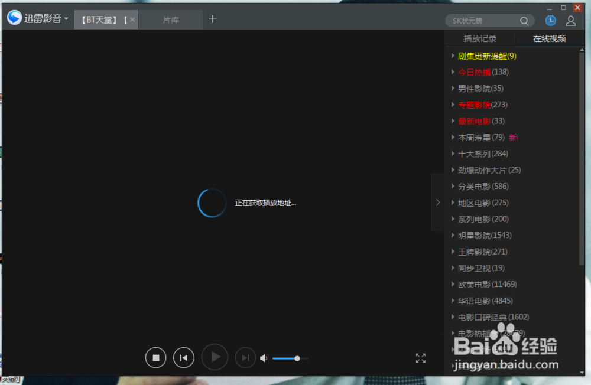
Task: Enter fullscreen with the expand icon
Action: pos(421,358)
